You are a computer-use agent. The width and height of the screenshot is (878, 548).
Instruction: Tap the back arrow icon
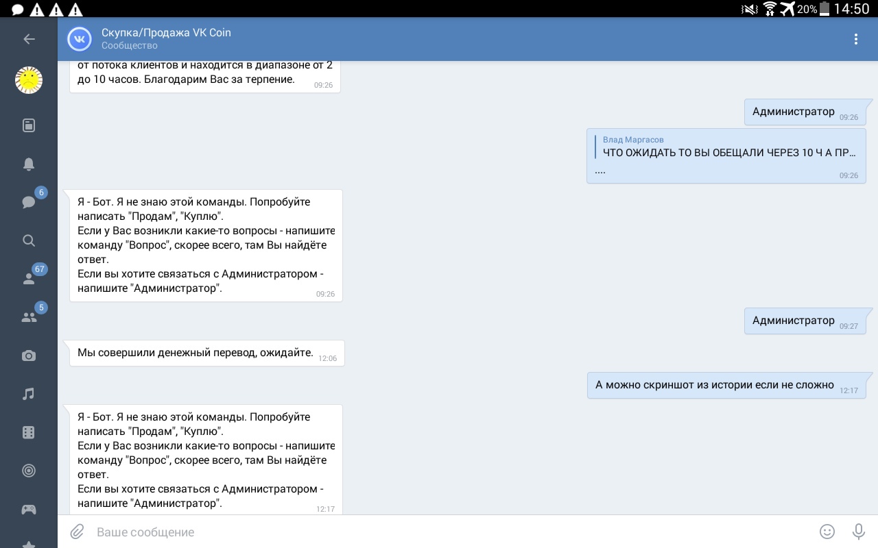(x=29, y=39)
